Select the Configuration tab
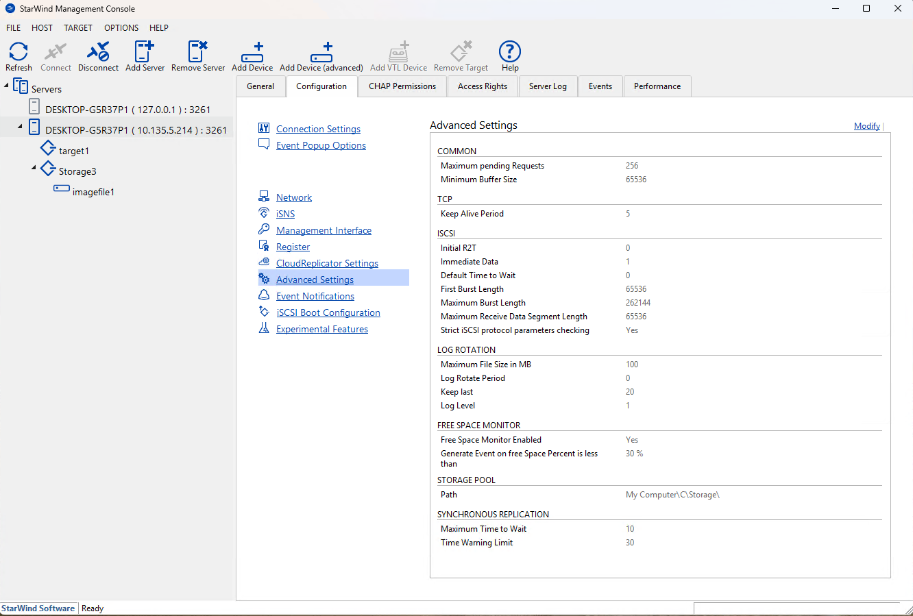This screenshot has height=616, width=913. pyautogui.click(x=321, y=86)
